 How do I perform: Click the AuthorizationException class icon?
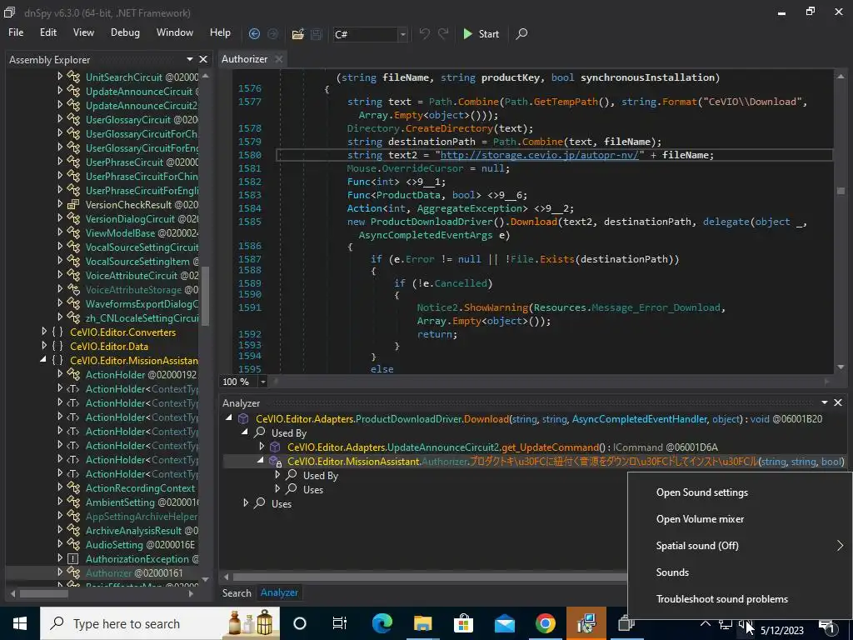point(73,558)
